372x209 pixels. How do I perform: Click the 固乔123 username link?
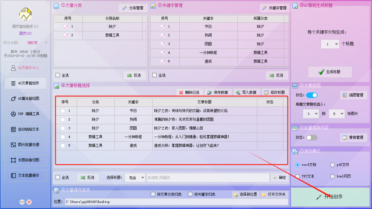point(26,33)
